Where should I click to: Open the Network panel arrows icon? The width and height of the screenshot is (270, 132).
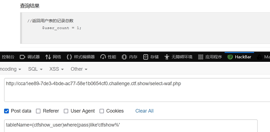pos(48,57)
